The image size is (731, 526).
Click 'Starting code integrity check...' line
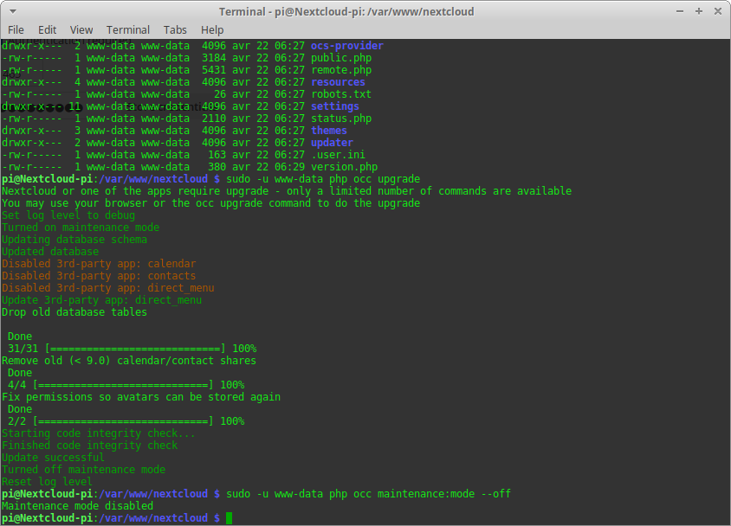coord(99,433)
